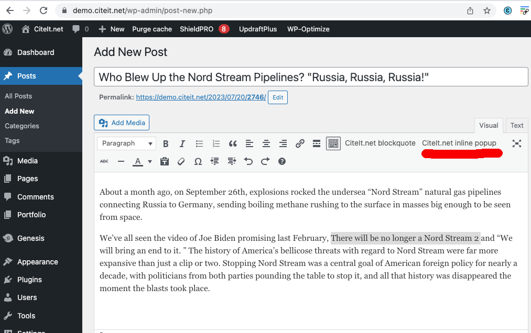The height and width of the screenshot is (333, 531).
Task: Apply strikethrough formatting
Action: point(104,161)
